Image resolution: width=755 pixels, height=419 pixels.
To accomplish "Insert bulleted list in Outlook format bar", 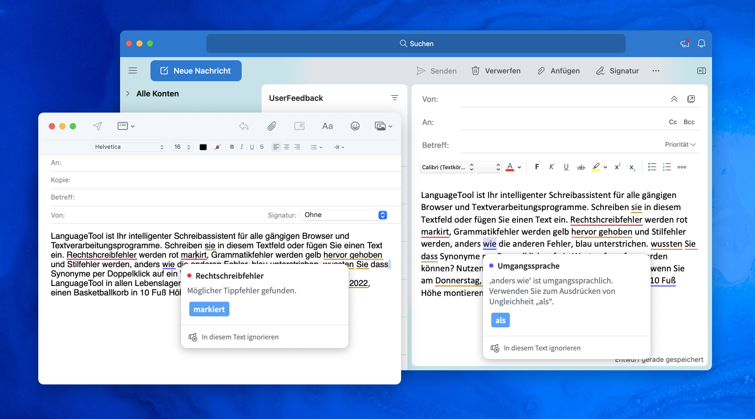I will pos(652,167).
